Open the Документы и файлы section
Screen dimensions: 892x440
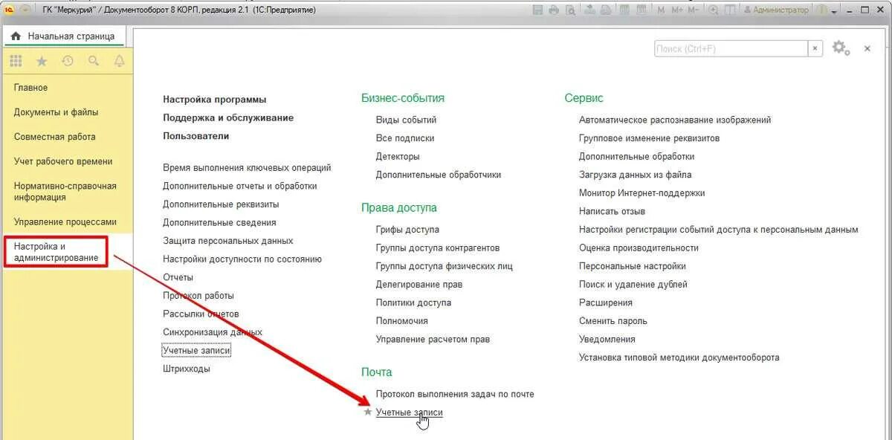coord(56,112)
